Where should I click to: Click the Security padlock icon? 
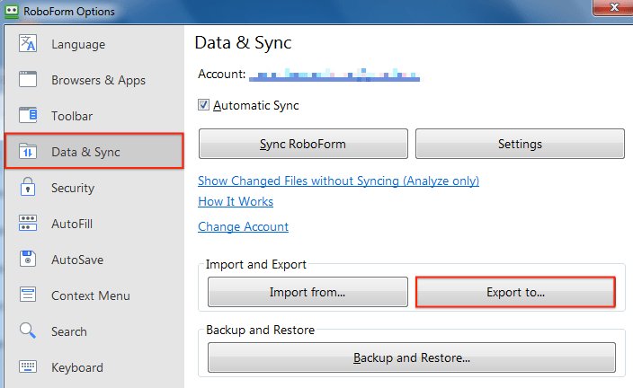pyautogui.click(x=28, y=187)
